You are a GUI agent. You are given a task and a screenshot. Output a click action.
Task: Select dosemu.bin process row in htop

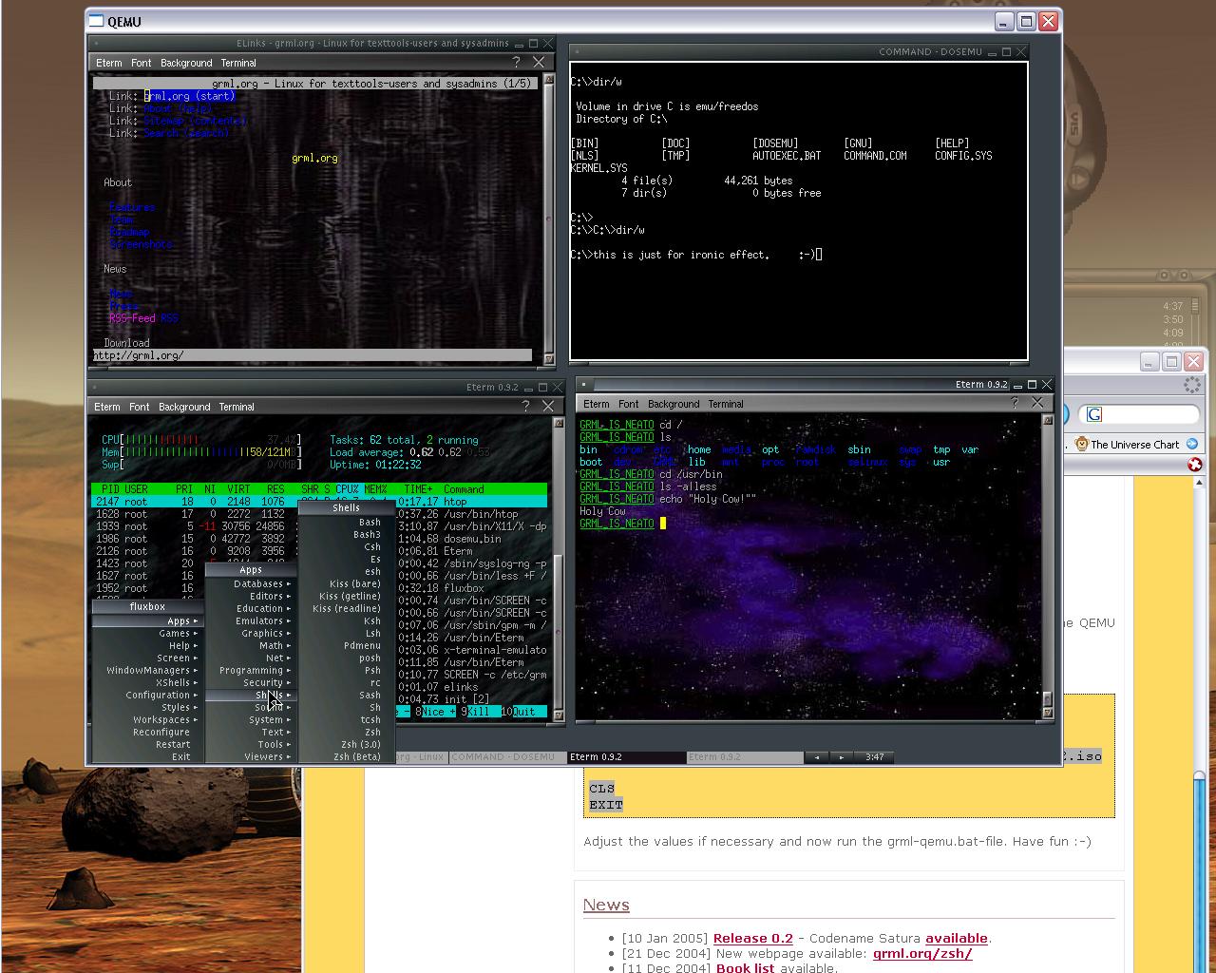click(319, 539)
